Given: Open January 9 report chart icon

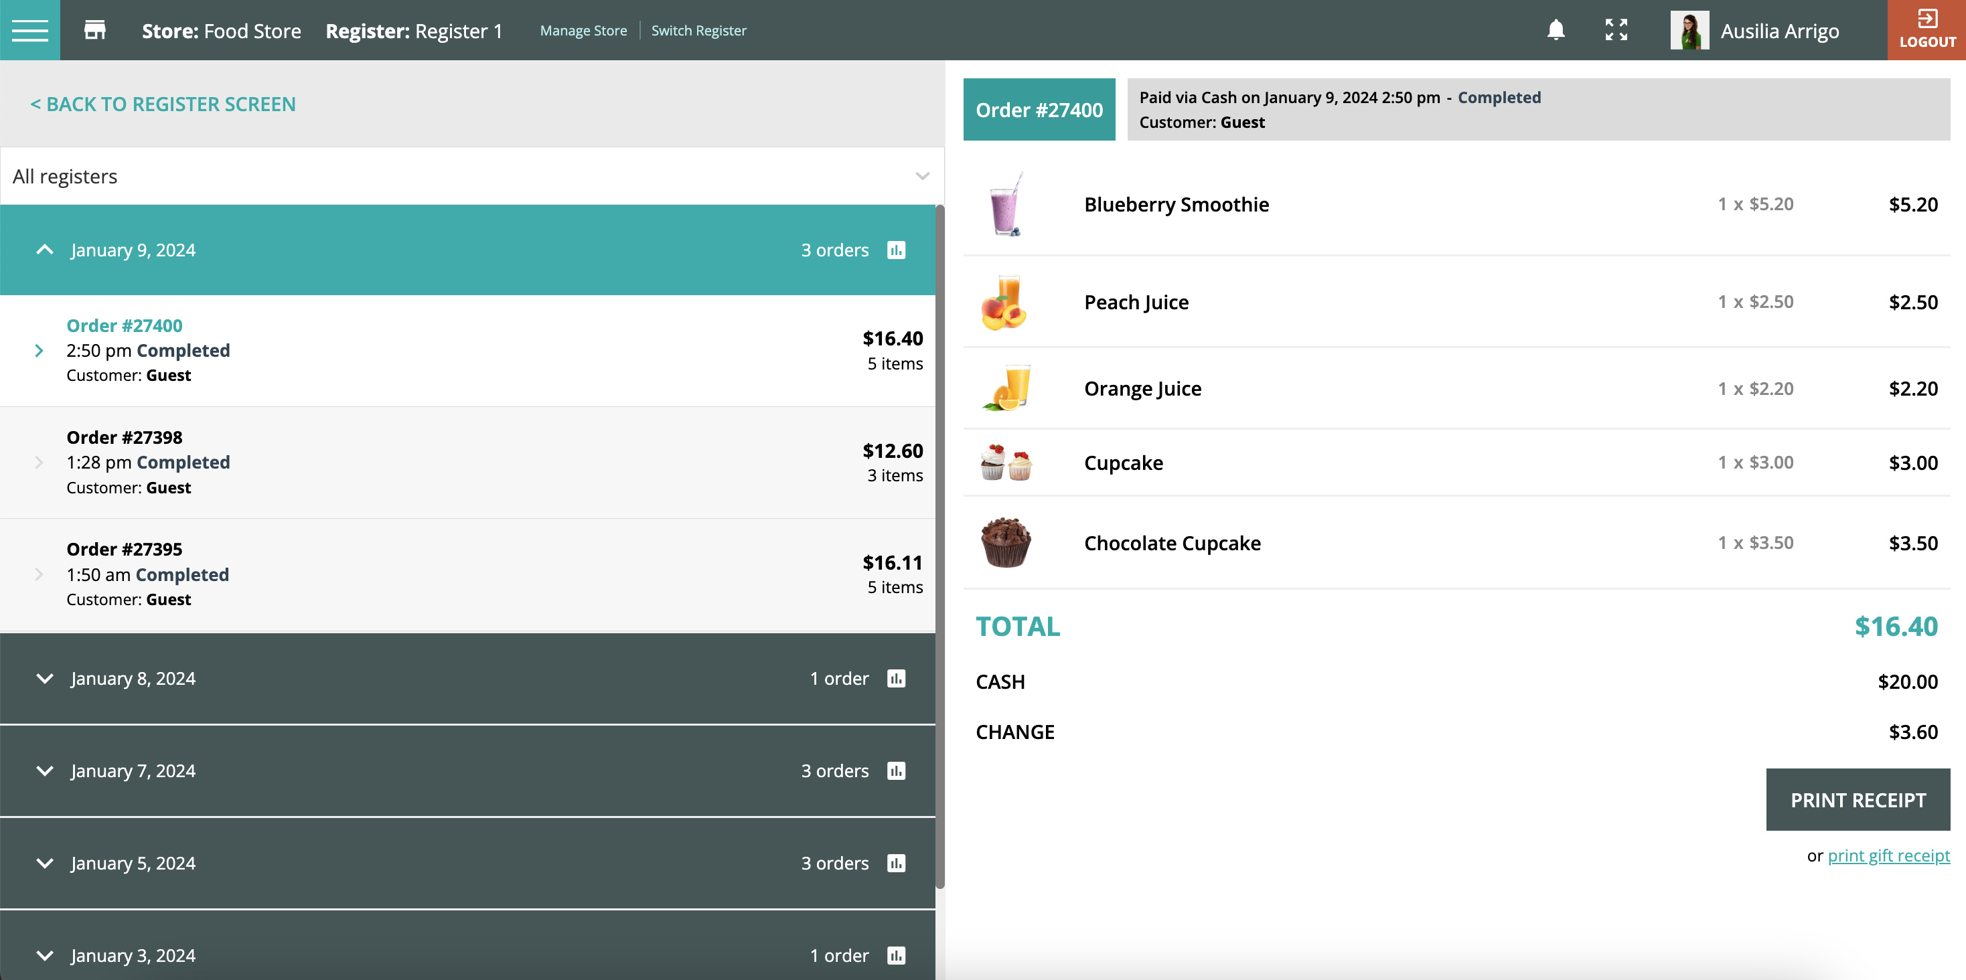Looking at the screenshot, I should tap(896, 250).
